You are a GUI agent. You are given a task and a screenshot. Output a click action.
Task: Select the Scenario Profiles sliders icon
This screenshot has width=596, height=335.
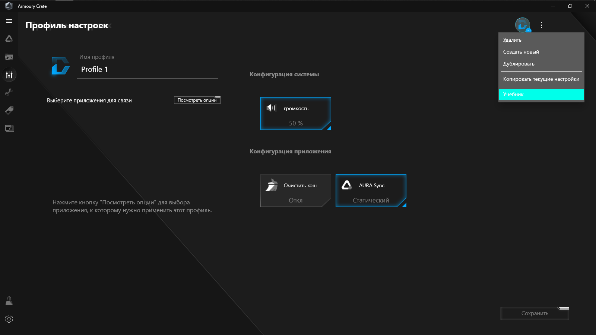point(9,75)
